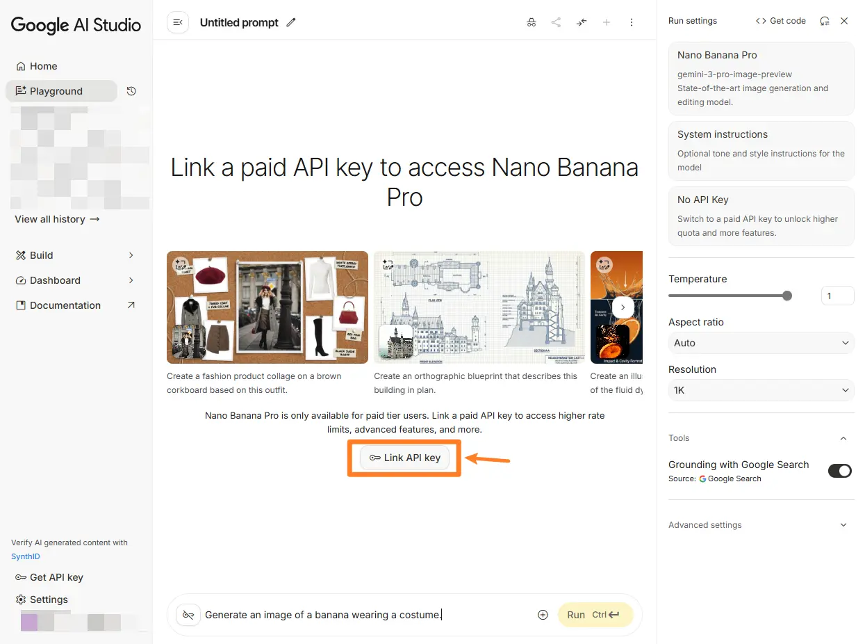This screenshot has height=644, width=865.
Task: Open the Aspect ratio dropdown
Action: pyautogui.click(x=761, y=343)
